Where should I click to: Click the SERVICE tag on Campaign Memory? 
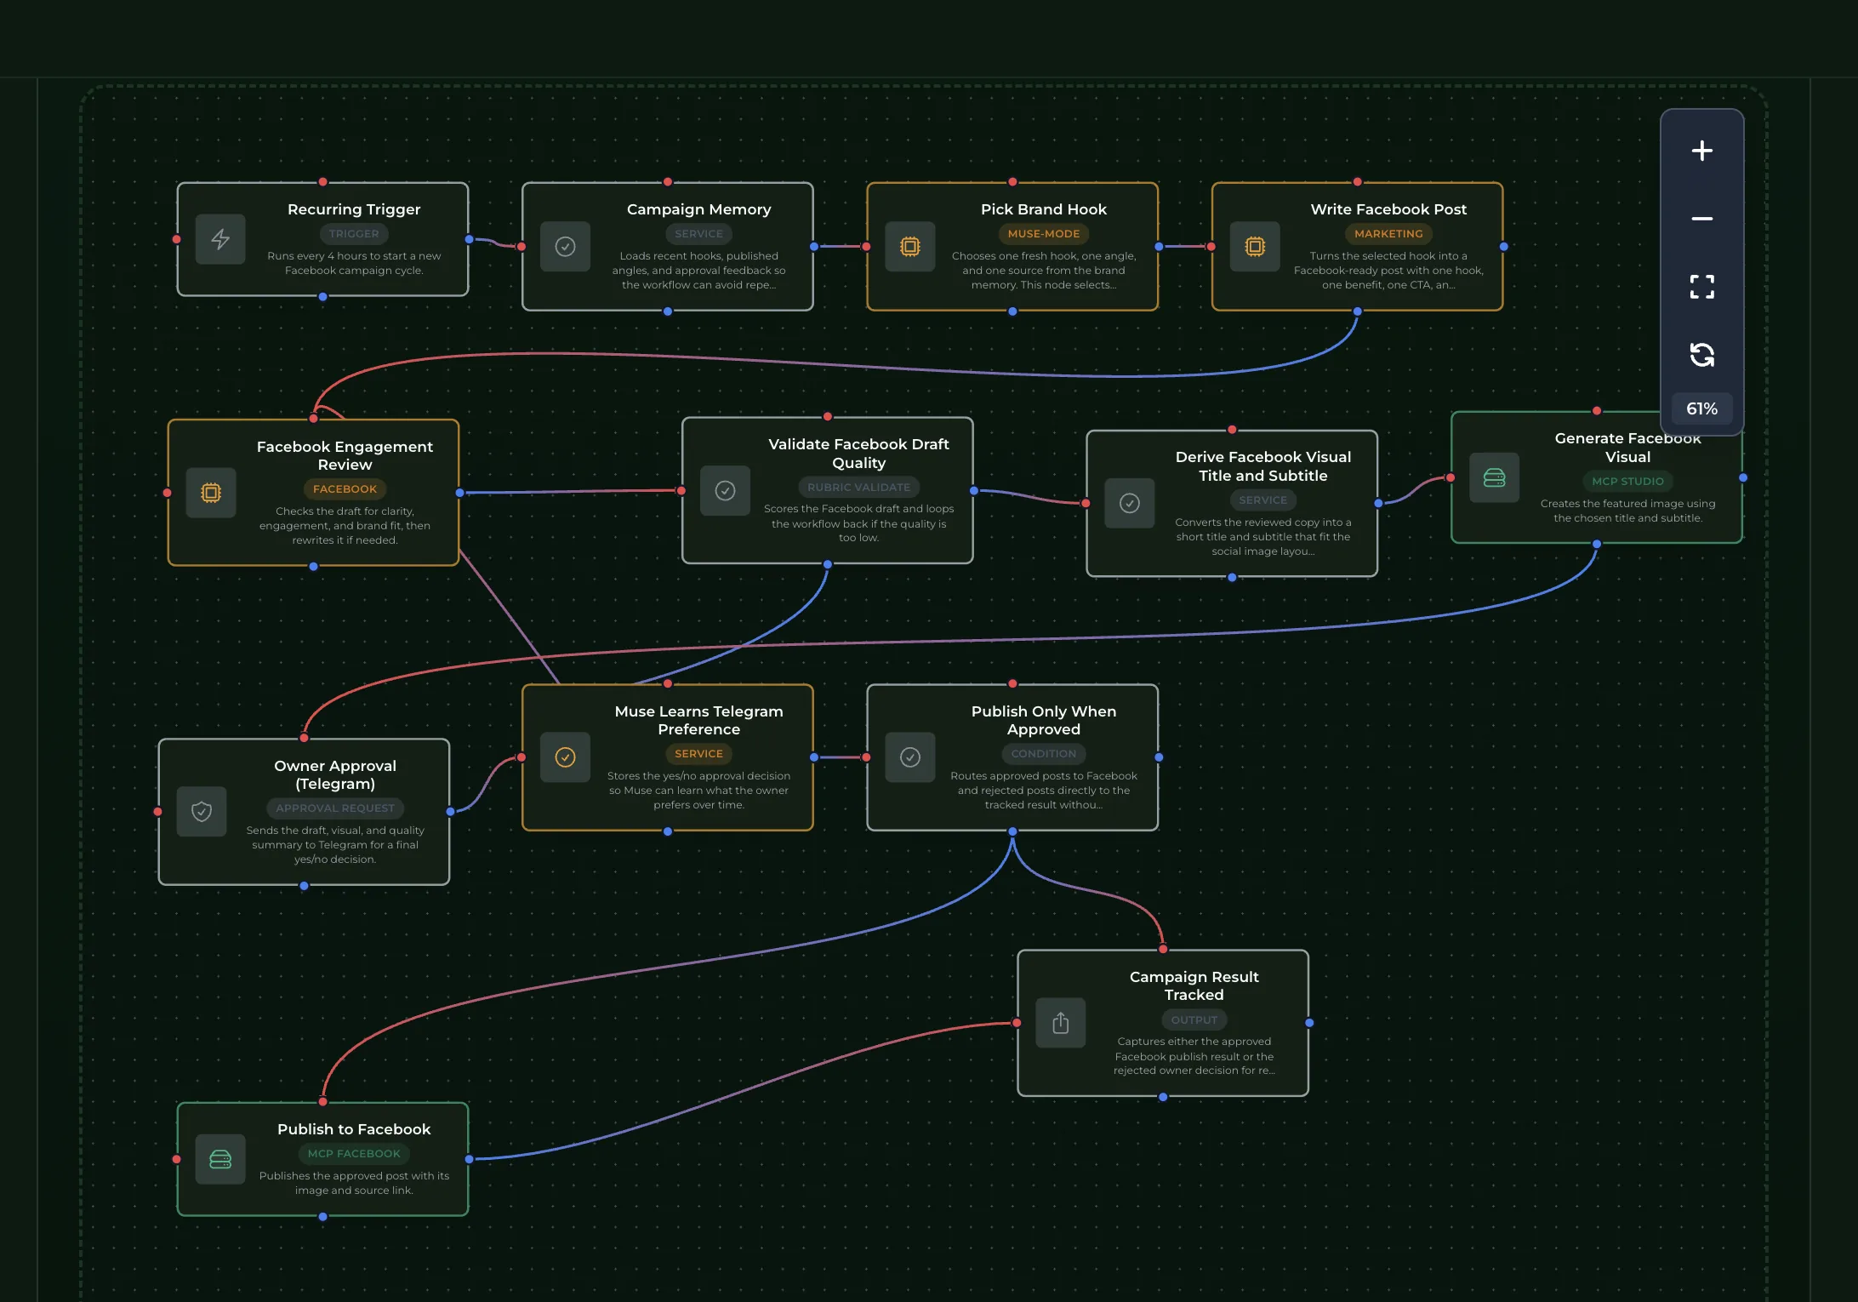pos(698,233)
